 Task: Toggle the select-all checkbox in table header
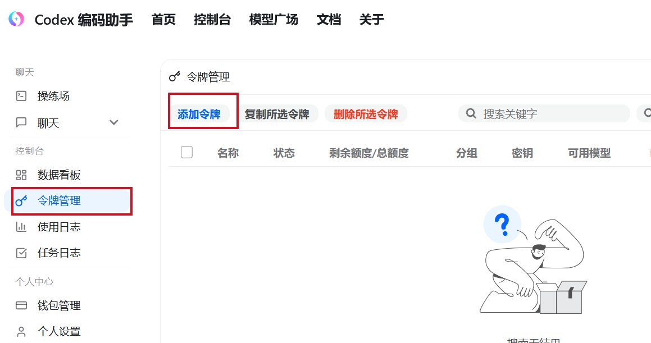pyautogui.click(x=187, y=152)
